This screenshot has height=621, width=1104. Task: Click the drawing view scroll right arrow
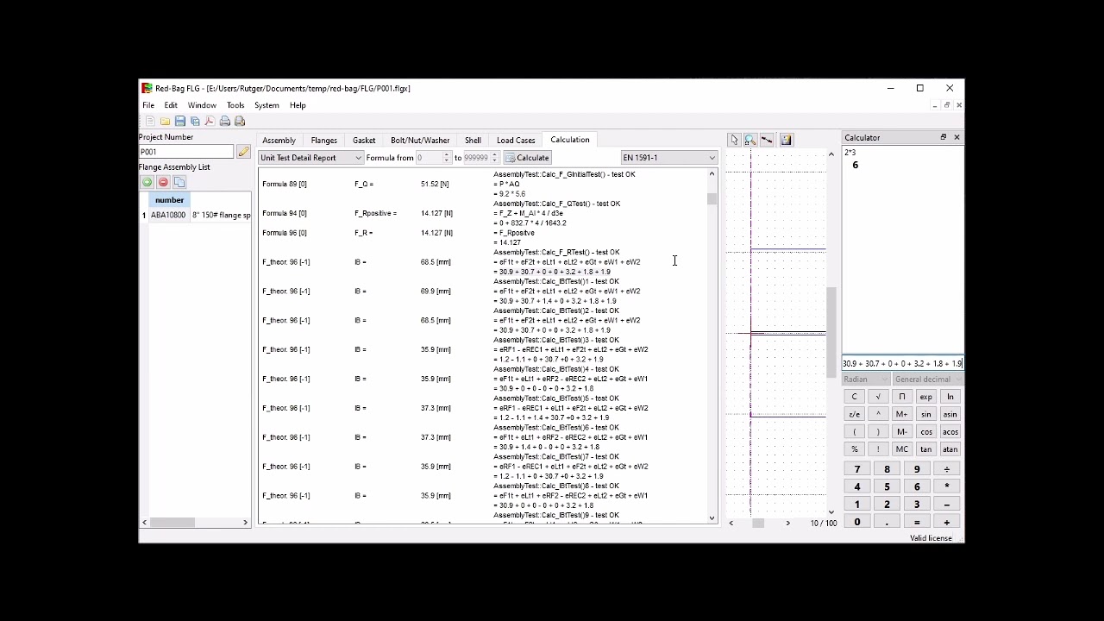pos(787,524)
